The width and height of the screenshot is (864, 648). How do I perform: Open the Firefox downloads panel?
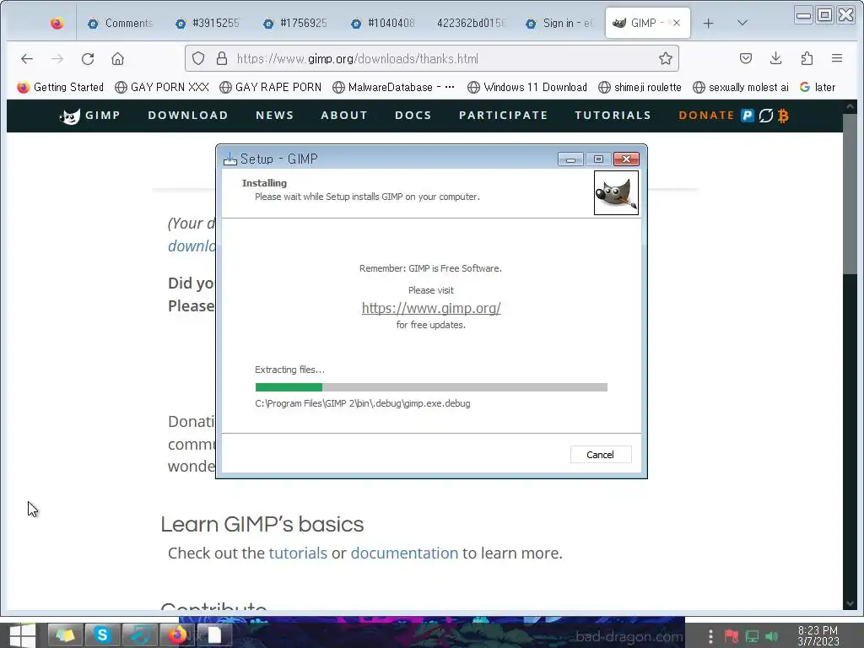tap(776, 58)
